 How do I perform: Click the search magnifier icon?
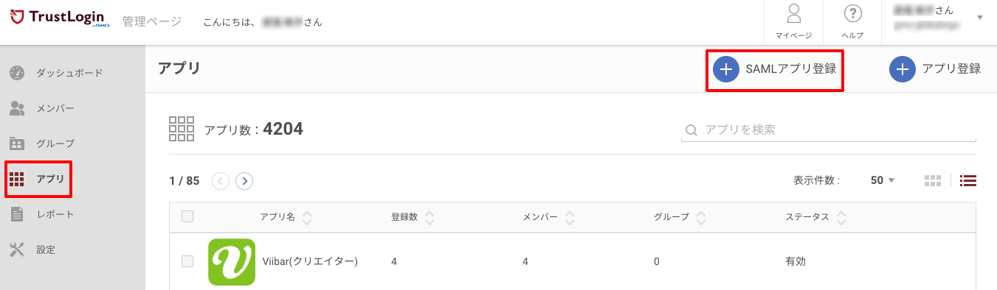(x=691, y=130)
